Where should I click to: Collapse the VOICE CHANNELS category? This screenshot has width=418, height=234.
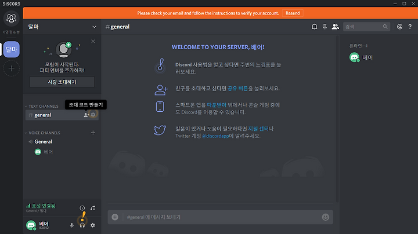coord(42,133)
